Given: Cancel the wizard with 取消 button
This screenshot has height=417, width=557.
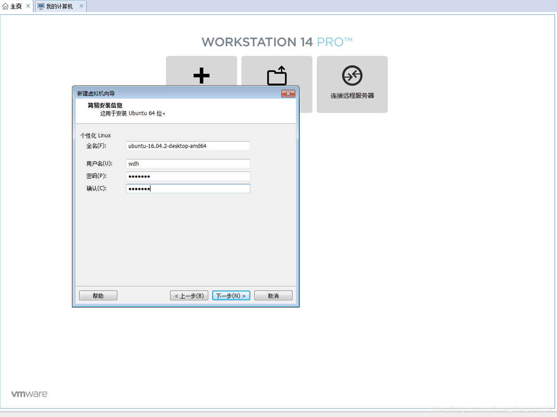Looking at the screenshot, I should pos(273,296).
